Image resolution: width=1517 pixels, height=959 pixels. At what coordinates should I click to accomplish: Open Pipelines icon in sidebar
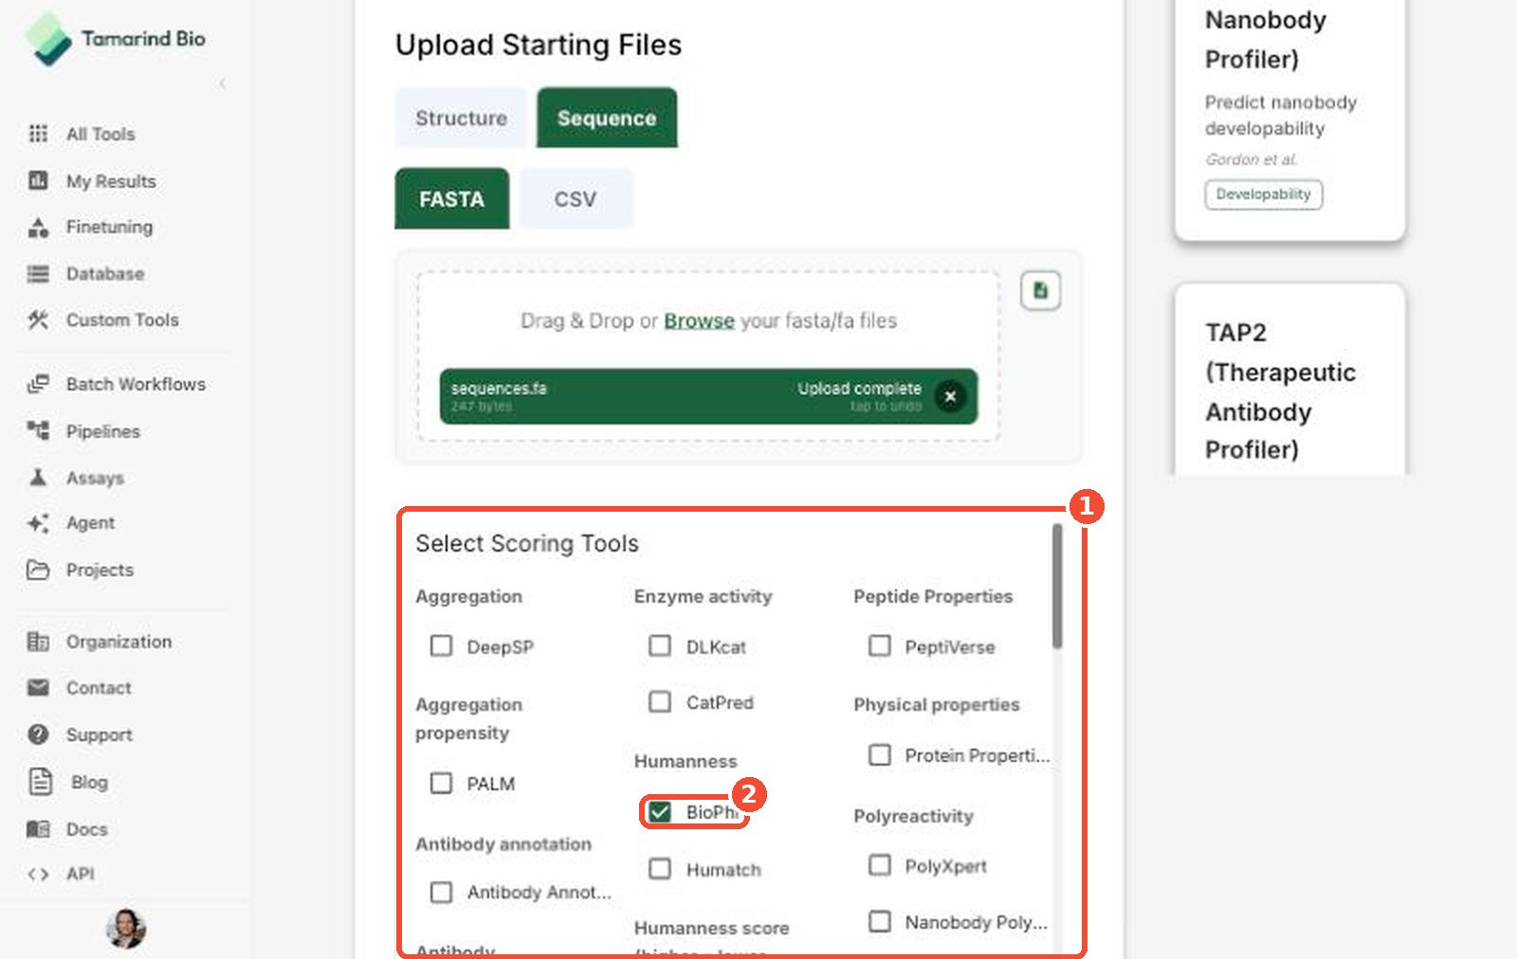pos(38,431)
